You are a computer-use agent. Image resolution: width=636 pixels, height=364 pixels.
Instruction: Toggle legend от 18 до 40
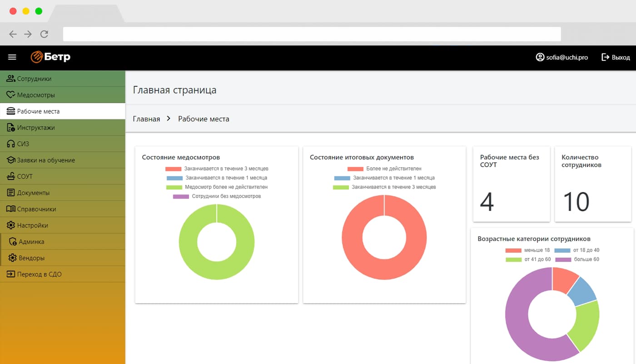point(577,250)
